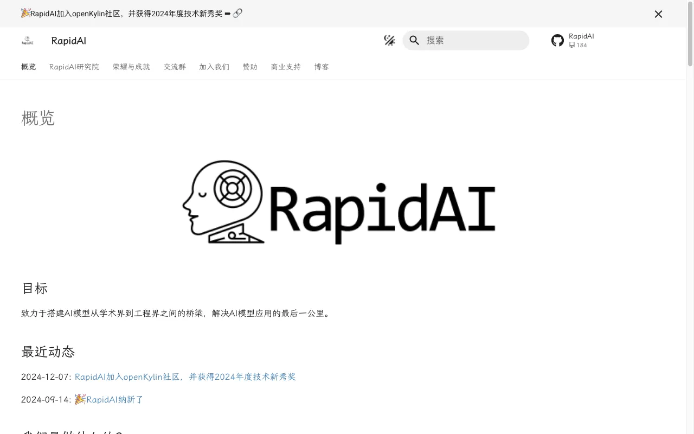Click the small RapidAI logo in header
The image size is (694, 434).
27,41
